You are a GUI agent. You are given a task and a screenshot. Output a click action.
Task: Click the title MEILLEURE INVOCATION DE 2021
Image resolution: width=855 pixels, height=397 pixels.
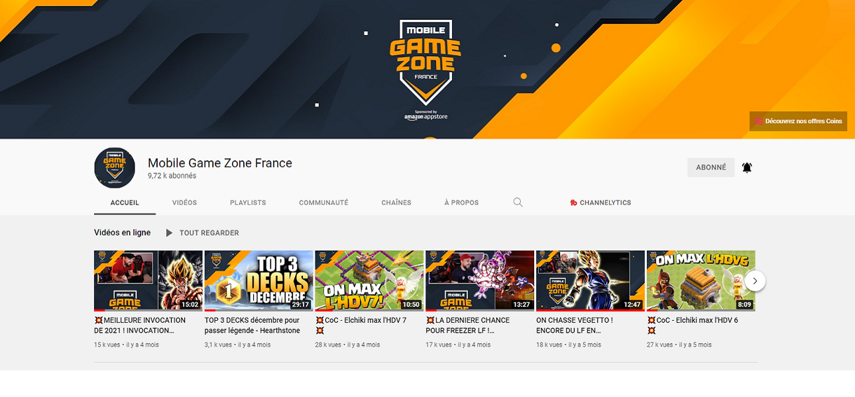(x=140, y=326)
